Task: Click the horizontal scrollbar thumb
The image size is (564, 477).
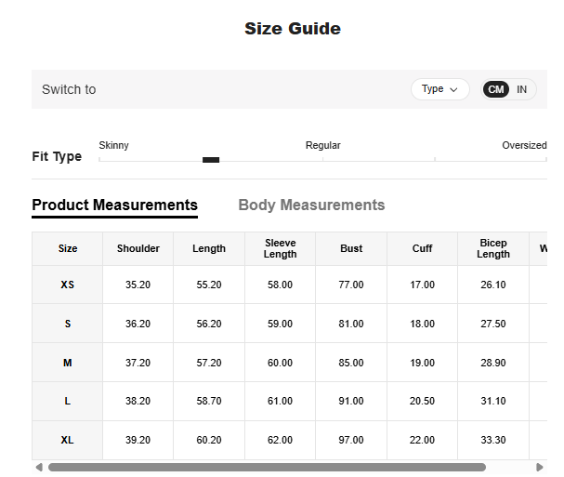Action: 267,467
